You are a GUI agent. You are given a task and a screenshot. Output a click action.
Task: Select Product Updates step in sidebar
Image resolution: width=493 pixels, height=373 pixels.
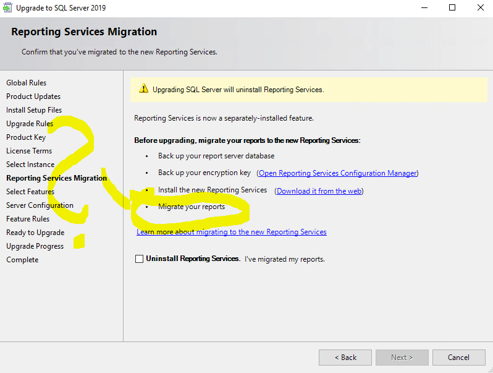pyautogui.click(x=33, y=96)
